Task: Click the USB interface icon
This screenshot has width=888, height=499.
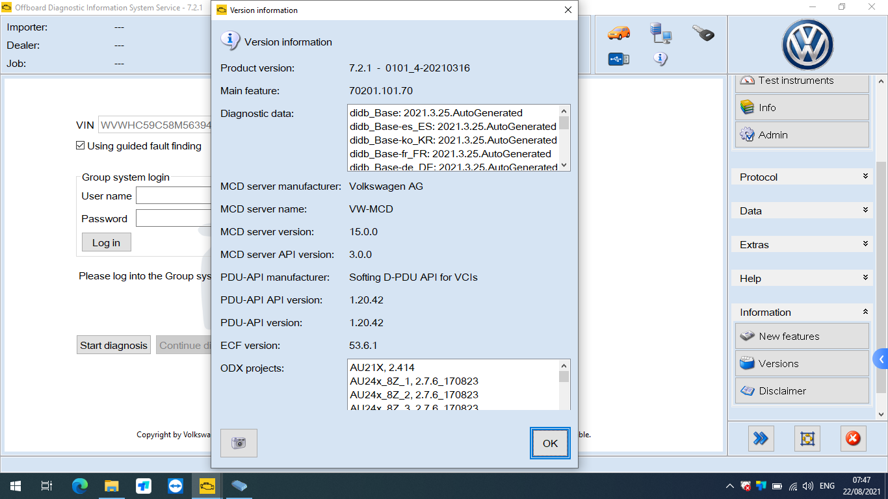Action: tap(618, 59)
